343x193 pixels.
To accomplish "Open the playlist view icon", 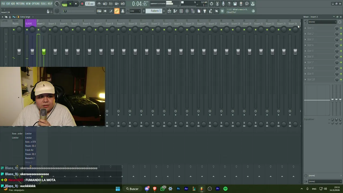I will 169,11.
